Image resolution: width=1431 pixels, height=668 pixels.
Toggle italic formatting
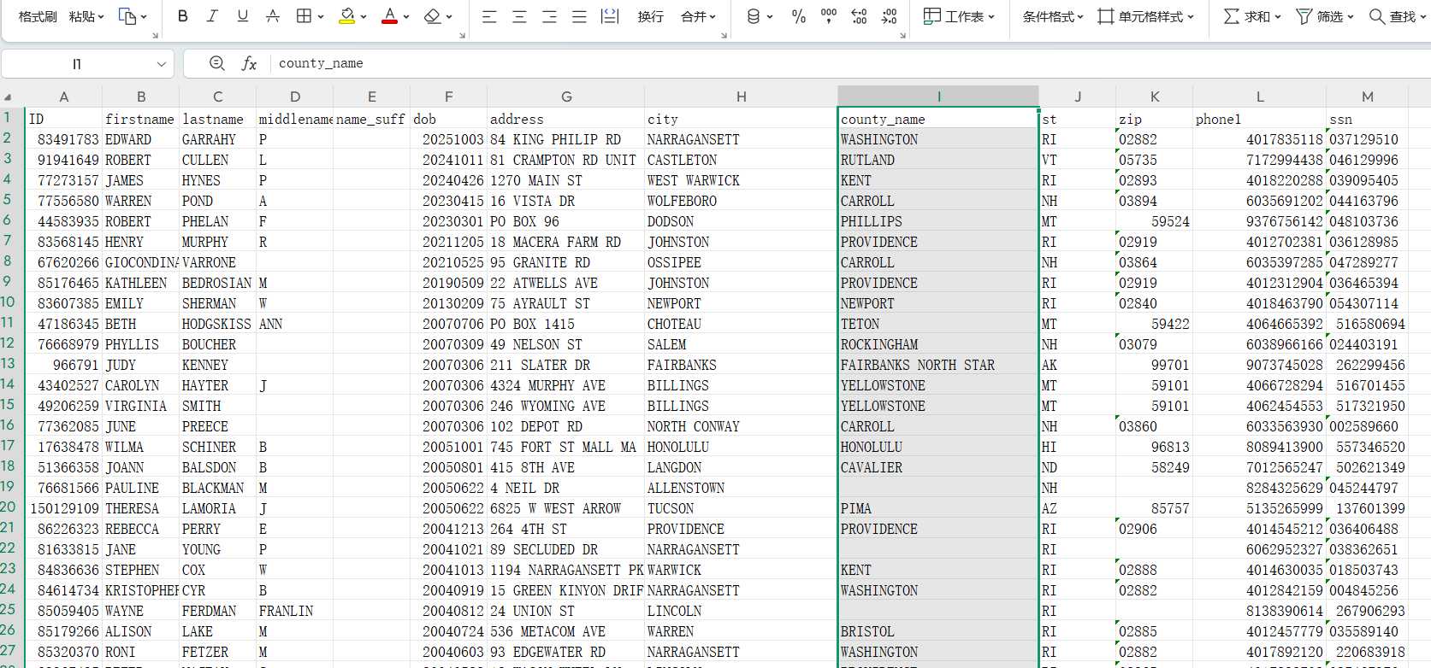(x=212, y=16)
